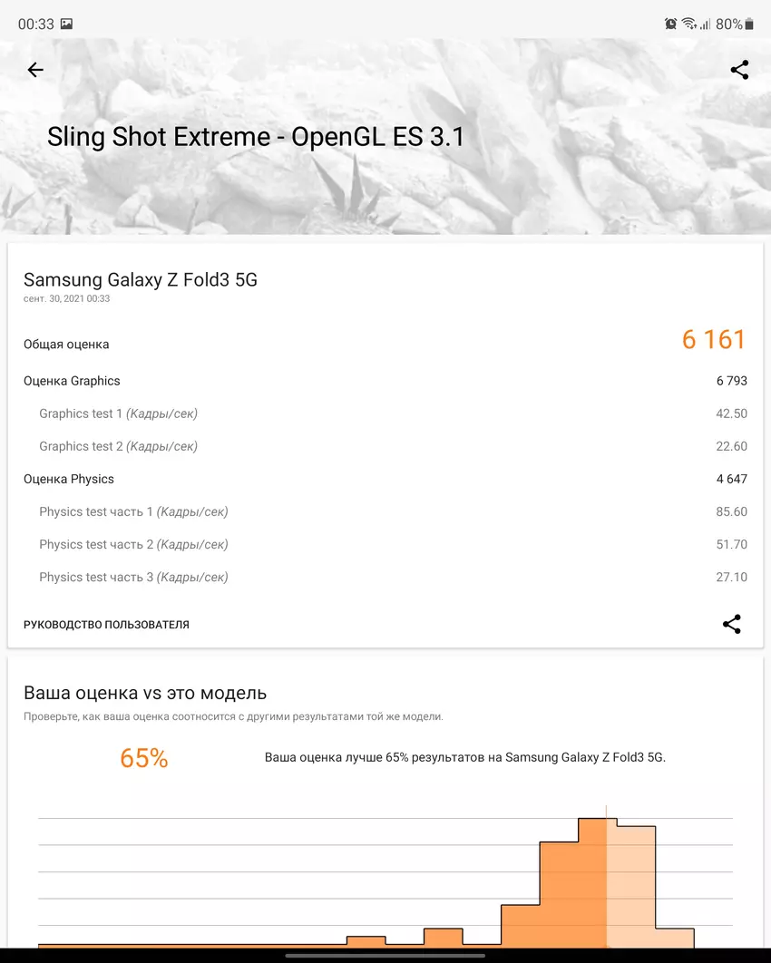Tap the orange 65% percentile value
Screen dimensions: 771x963
(x=144, y=758)
